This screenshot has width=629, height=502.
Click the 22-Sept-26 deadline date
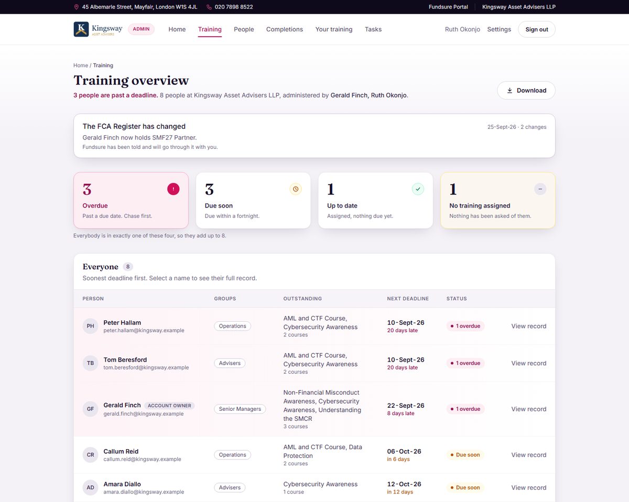click(406, 406)
